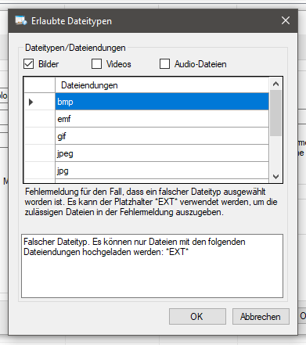306x345 pixels.
Task: Select the emf file extension row
Action: click(162, 119)
